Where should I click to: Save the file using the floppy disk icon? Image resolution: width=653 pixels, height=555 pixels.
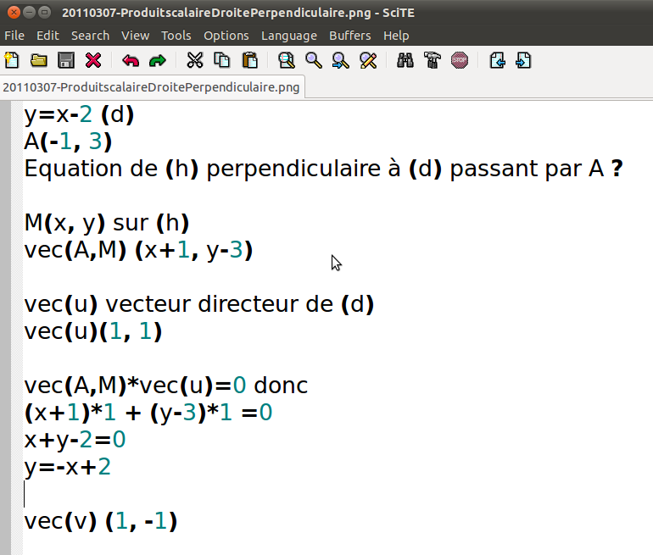point(66,60)
